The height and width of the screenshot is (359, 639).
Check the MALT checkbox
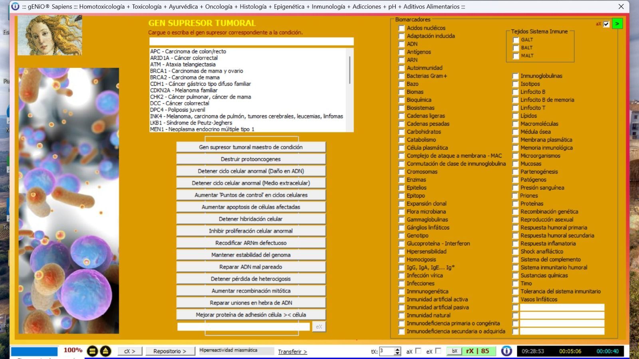coord(516,56)
